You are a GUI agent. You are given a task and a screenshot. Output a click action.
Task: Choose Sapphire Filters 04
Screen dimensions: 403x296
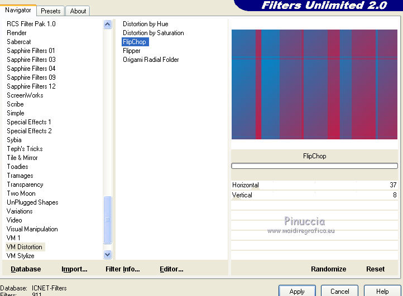coord(31,69)
